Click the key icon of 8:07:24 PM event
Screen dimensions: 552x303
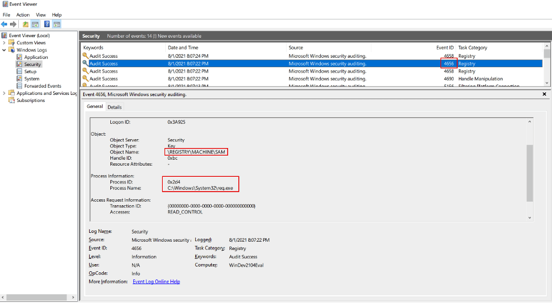pyautogui.click(x=85, y=55)
